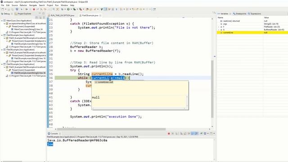
Task: Minimize the Debug view panel
Action: [x=40, y=13]
